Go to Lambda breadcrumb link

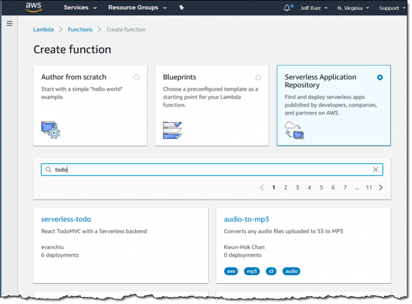(44, 29)
